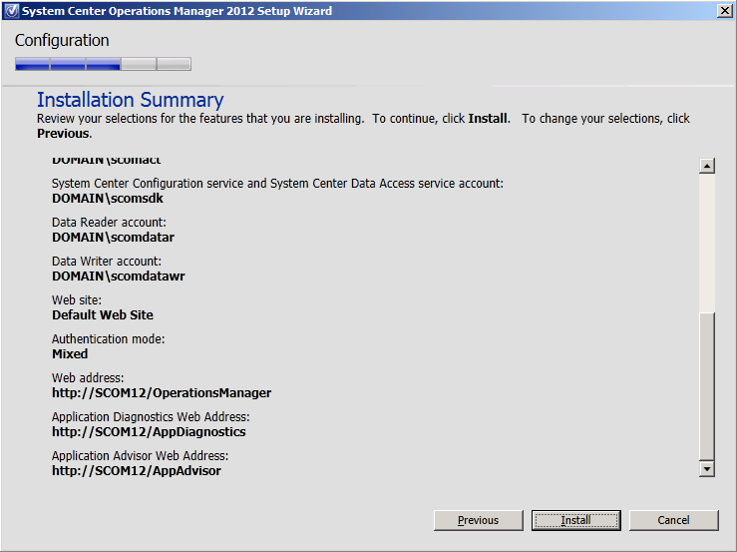This screenshot has height=552, width=737.
Task: Select the DOMAIN\scomsdk account text
Action: pyautogui.click(x=108, y=198)
